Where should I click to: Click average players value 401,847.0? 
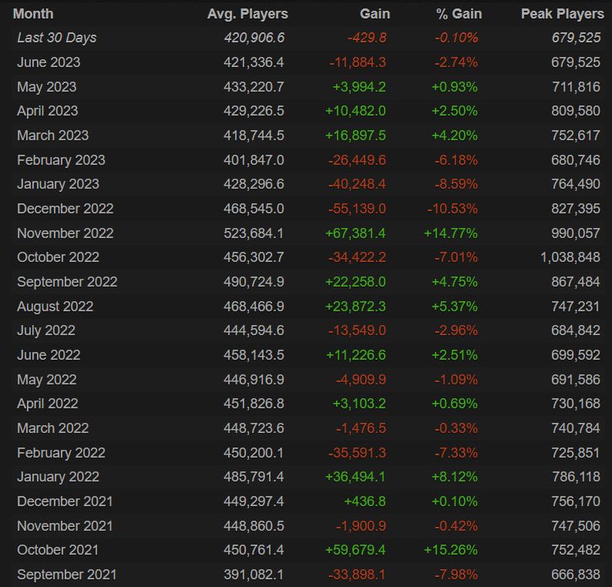pos(254,160)
